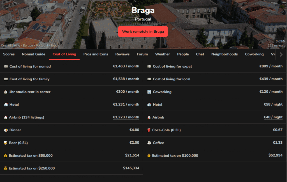Go to the Weather tab
This screenshot has height=182, width=287.
pyautogui.click(x=163, y=54)
